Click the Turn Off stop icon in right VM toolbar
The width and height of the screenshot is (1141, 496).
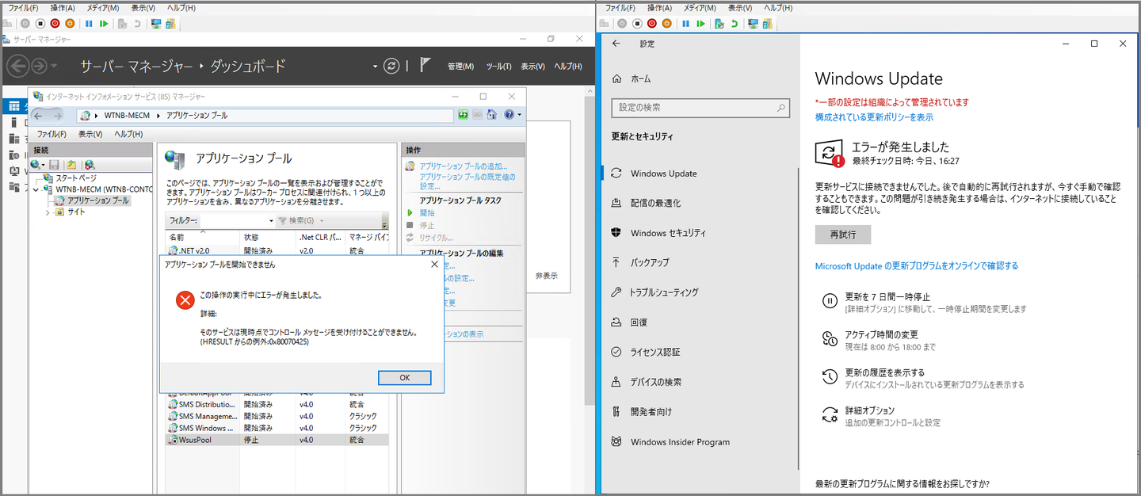[637, 24]
